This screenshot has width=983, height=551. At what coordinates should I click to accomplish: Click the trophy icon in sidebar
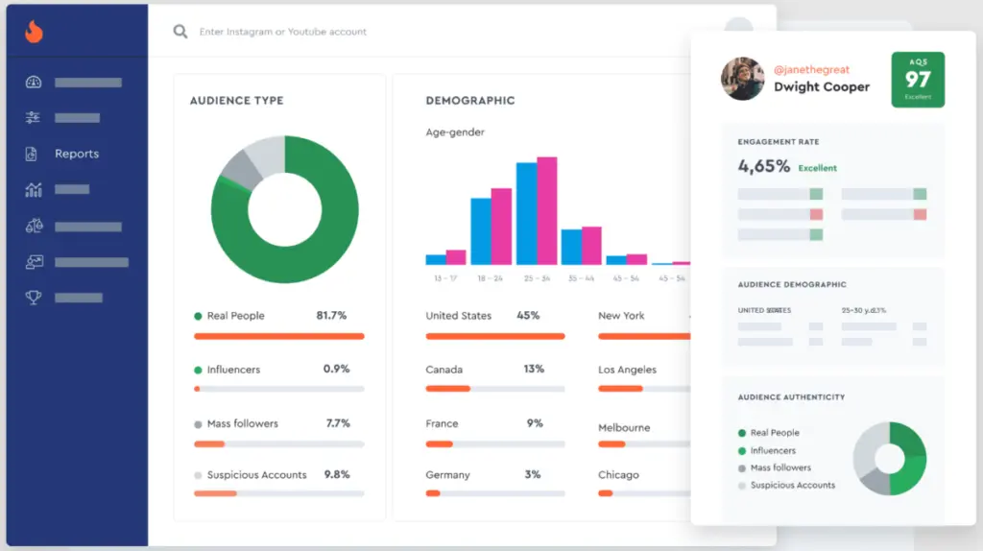34,298
